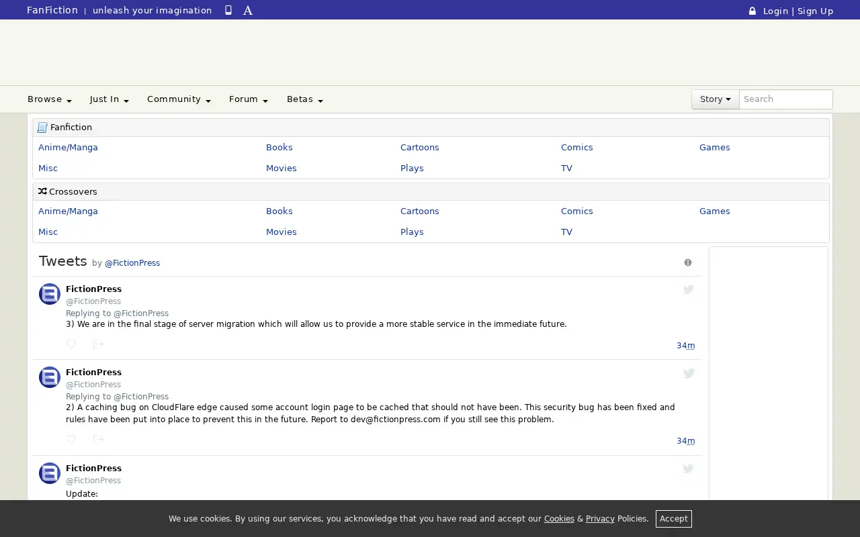Viewport: 860px width, 537px height.
Task: Accept the cookies notice
Action: click(x=674, y=519)
